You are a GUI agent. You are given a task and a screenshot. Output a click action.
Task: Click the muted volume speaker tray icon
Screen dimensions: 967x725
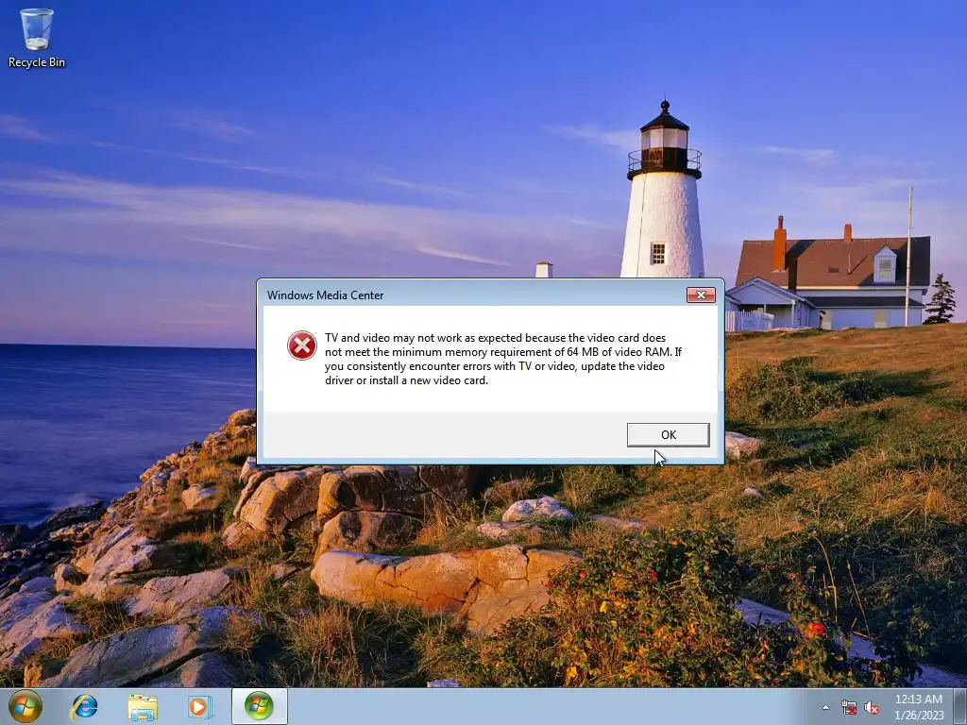point(872,708)
